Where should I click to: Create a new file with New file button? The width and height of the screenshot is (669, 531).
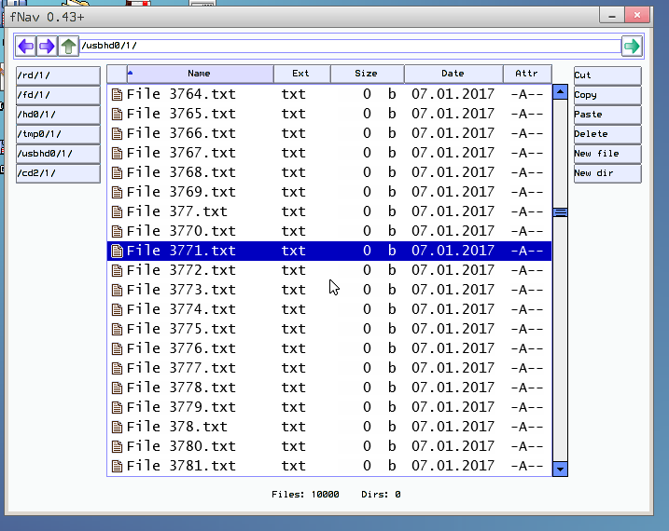tap(606, 154)
